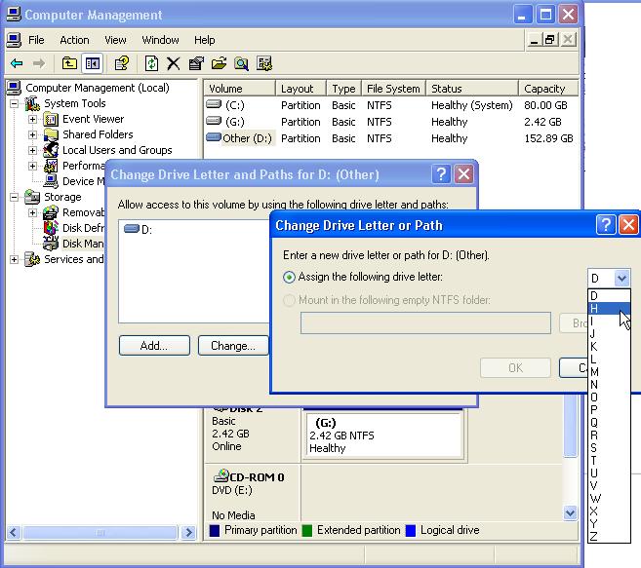
Task: Open the File menu
Action: pos(36,40)
